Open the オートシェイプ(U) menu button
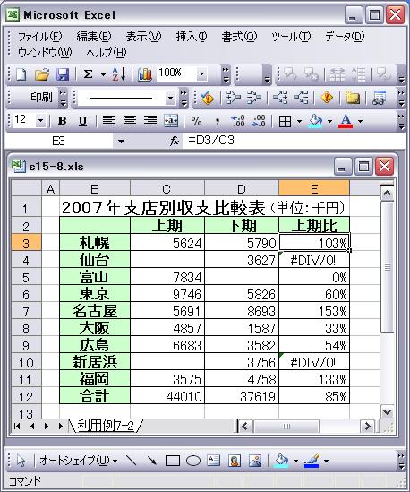This screenshot has height=492, width=410. 78,461
